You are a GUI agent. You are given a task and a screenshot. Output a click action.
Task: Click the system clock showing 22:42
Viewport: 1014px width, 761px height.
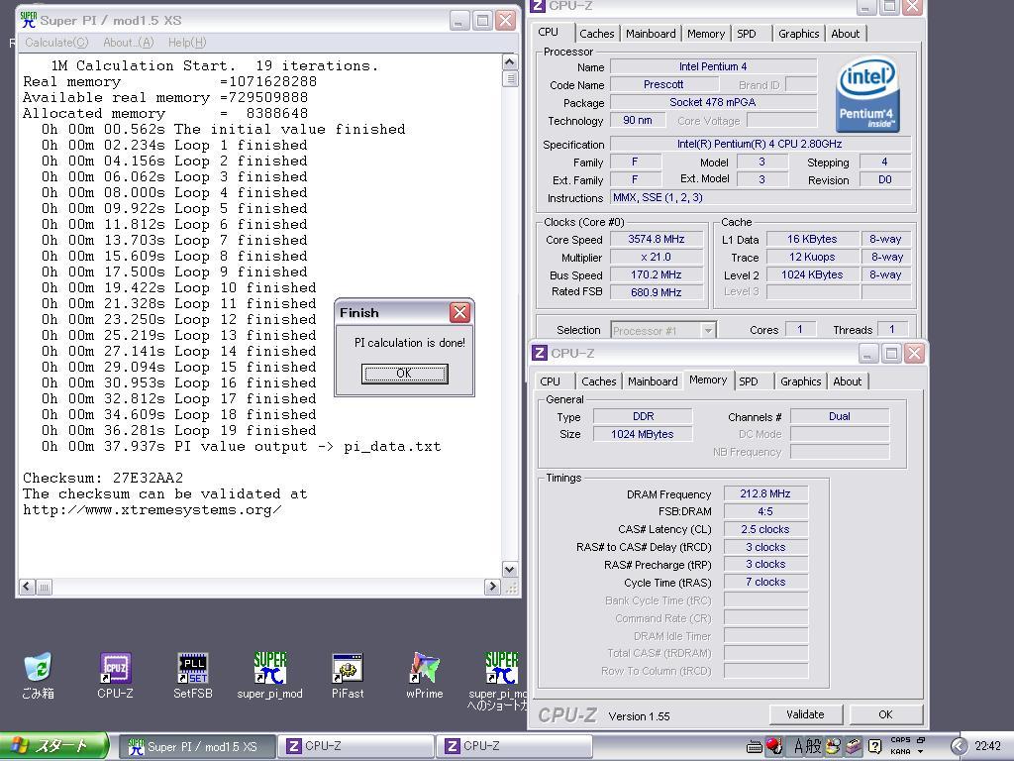click(987, 746)
